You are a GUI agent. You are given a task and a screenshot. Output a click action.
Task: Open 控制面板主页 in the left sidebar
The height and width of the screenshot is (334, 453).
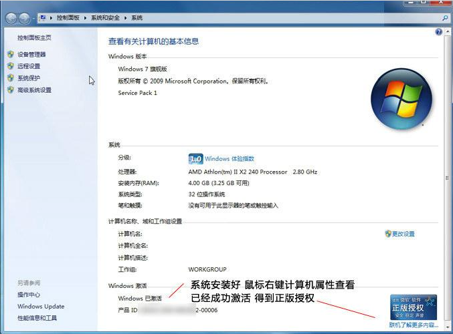pos(34,38)
